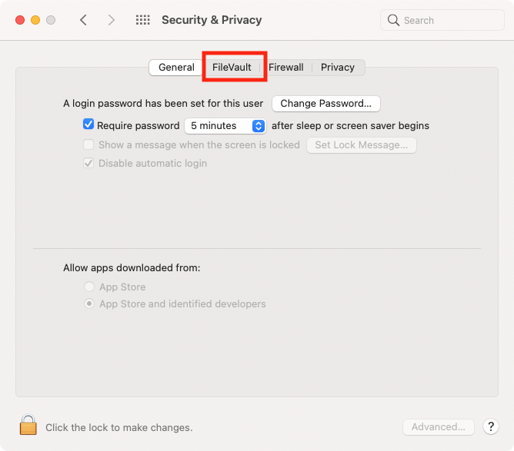Minimize the window with the yellow button
Screen dimensions: 514x451
35,20
